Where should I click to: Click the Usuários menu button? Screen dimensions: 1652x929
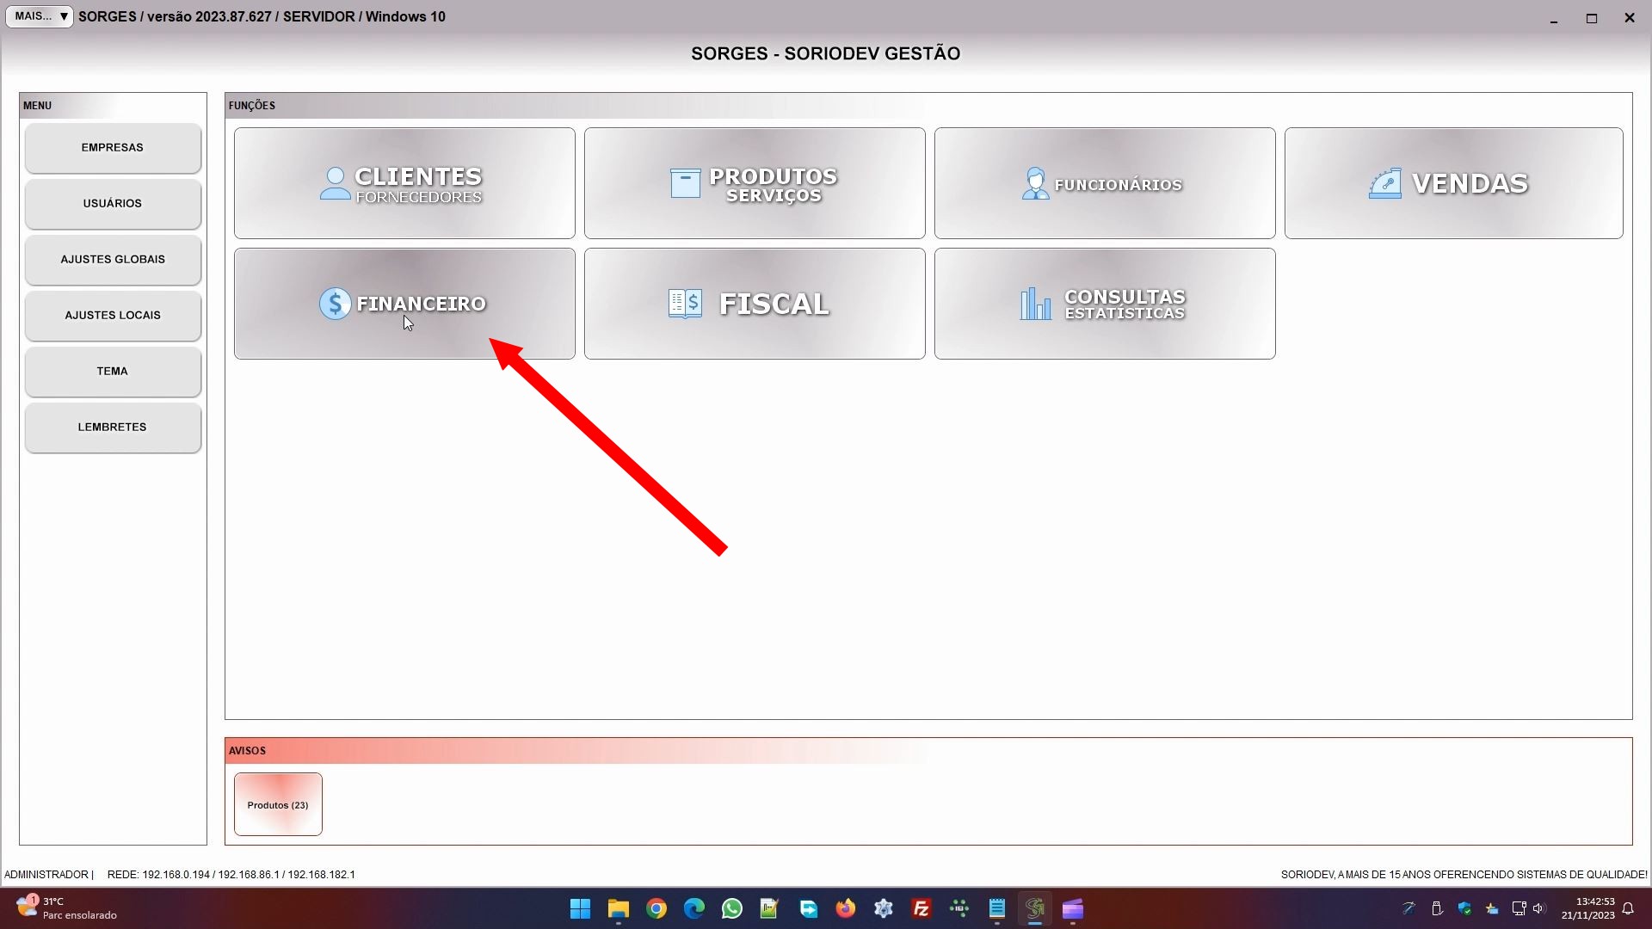[113, 204]
